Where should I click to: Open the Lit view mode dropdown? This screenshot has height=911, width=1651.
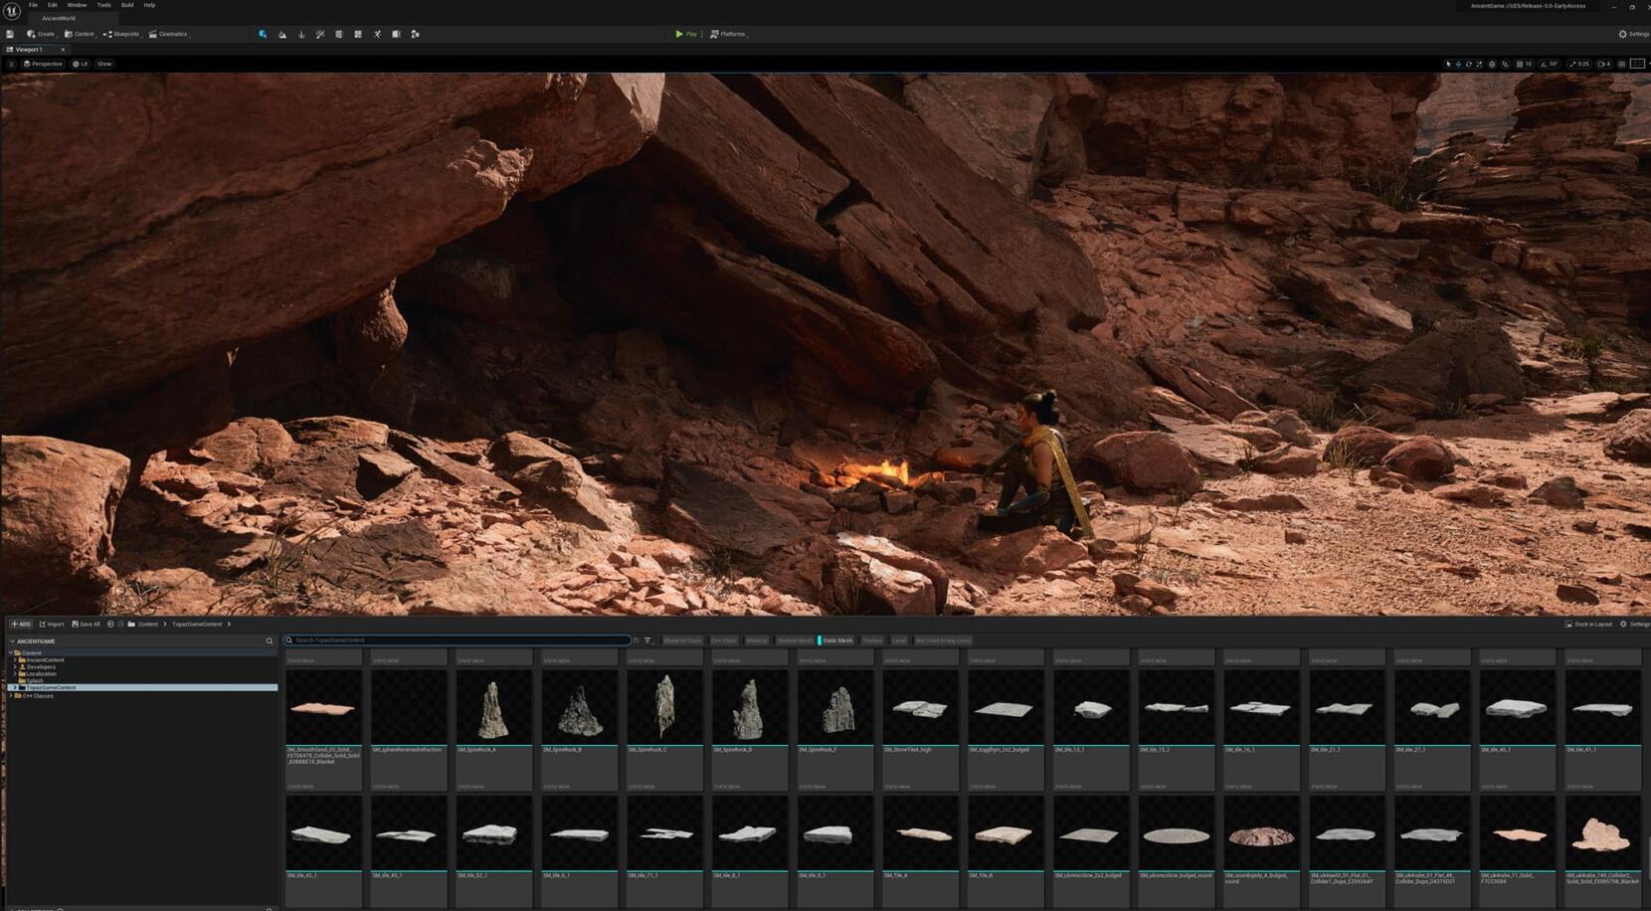tap(80, 64)
